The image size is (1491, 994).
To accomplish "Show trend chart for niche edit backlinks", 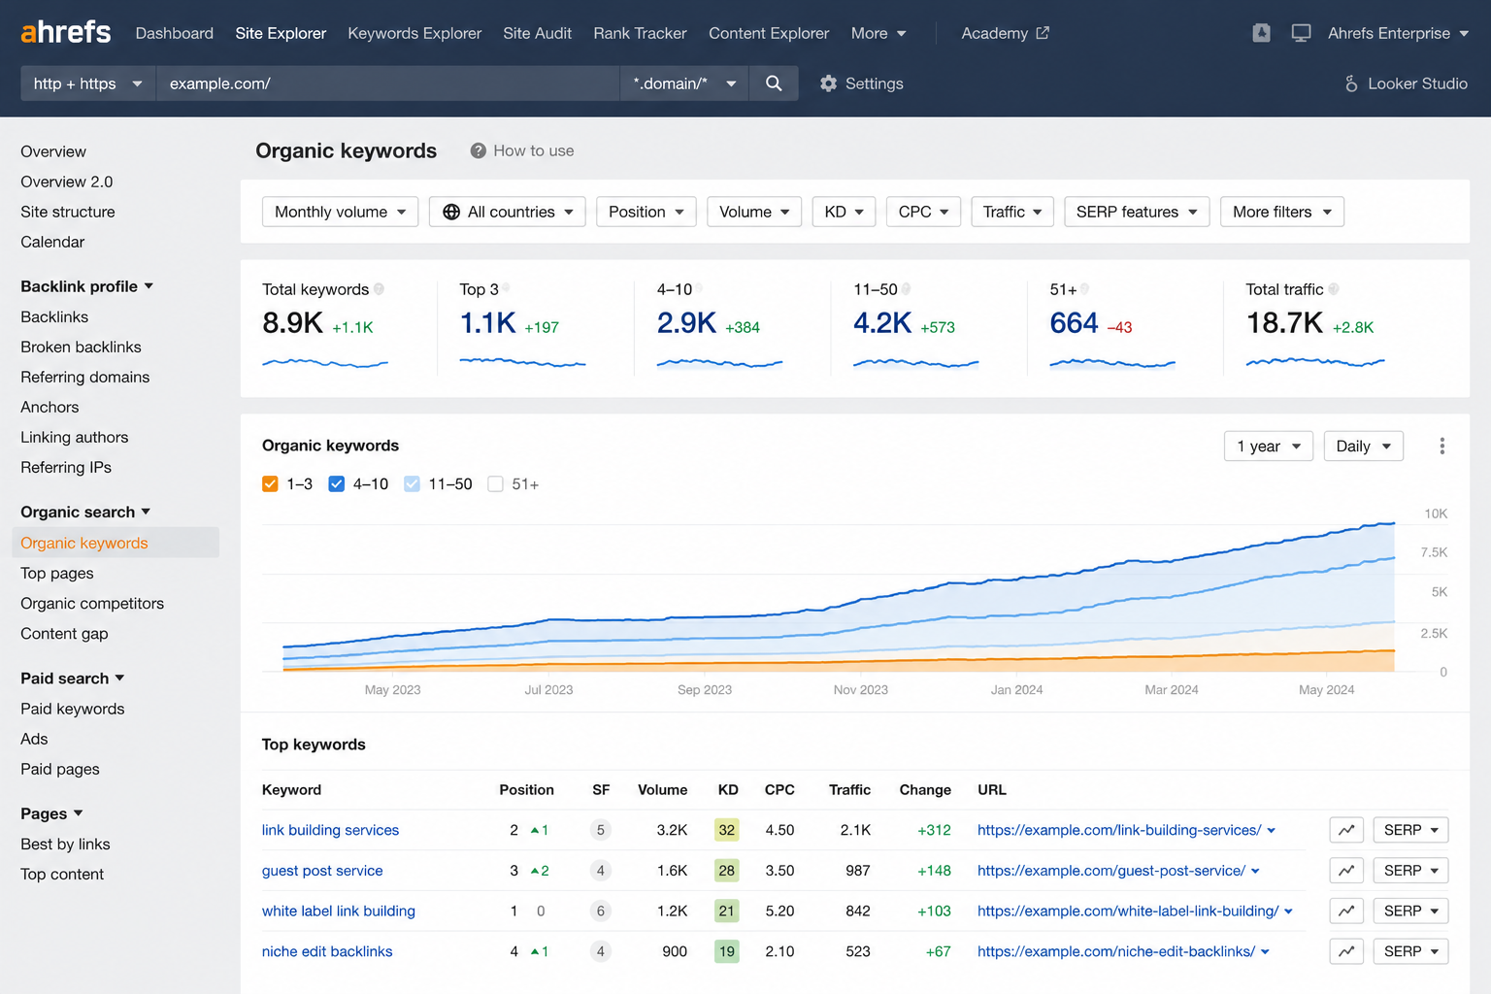I will click(1346, 951).
